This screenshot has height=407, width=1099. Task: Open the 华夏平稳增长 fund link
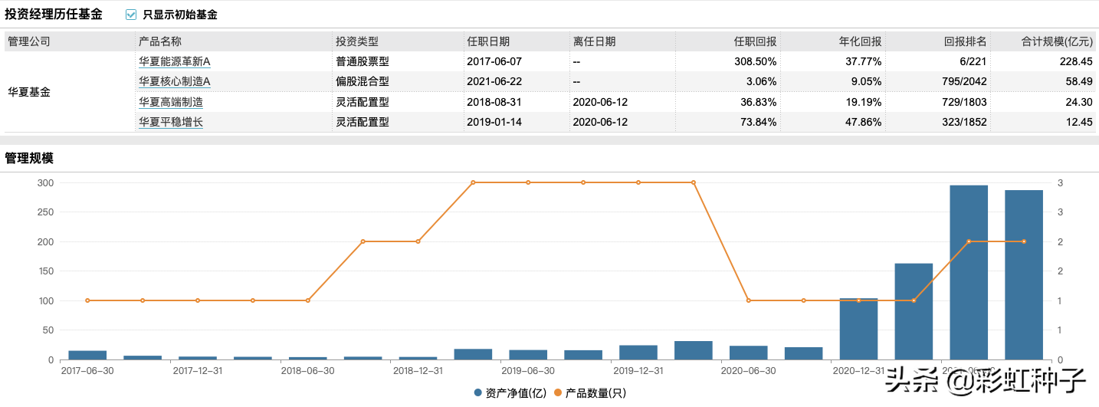coord(171,122)
